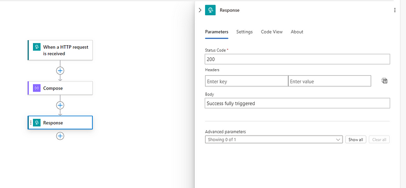This screenshot has width=406, height=188.
Task: Select the Compose action icon
Action: click(x=37, y=88)
